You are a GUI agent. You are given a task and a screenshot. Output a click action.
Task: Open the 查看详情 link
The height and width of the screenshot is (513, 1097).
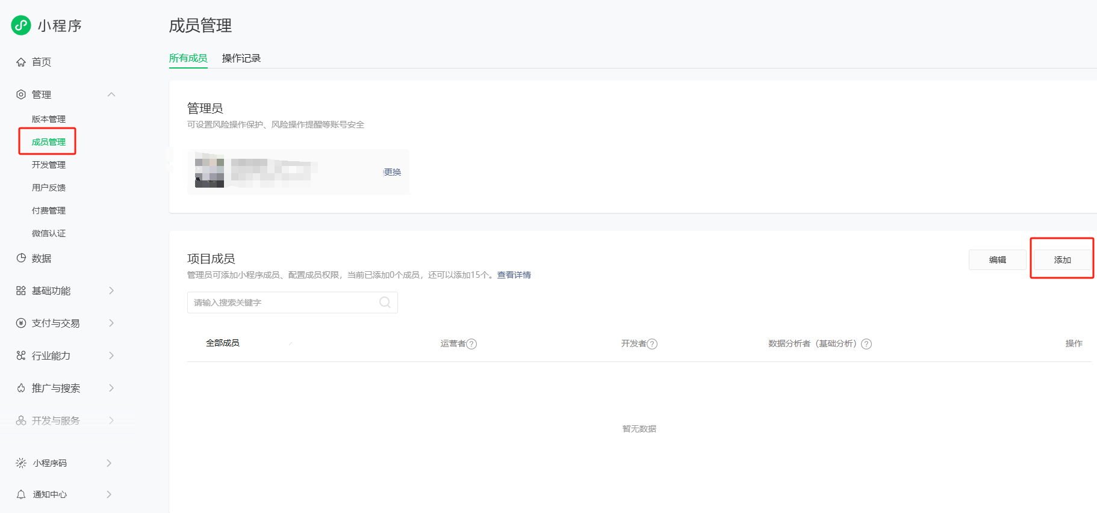[514, 275]
